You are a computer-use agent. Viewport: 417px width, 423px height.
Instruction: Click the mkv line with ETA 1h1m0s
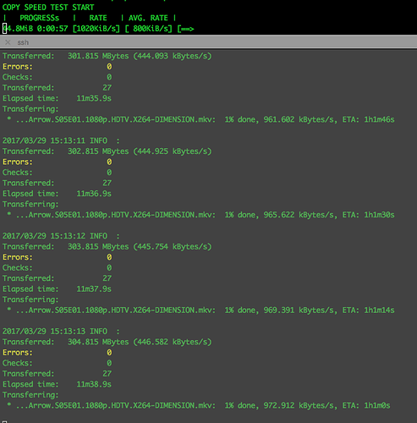[199, 405]
